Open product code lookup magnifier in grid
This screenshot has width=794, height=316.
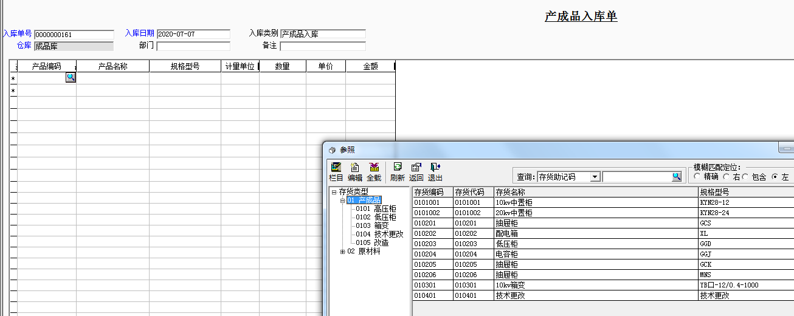click(x=71, y=77)
